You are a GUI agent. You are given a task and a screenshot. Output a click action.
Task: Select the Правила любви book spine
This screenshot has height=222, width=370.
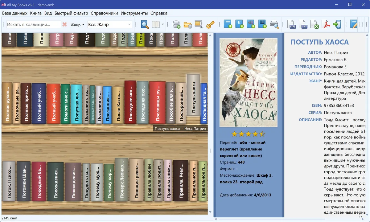point(149,180)
